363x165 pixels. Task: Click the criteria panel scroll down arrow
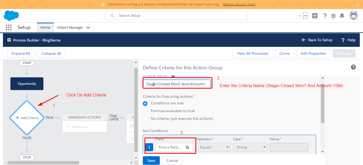(x=323, y=152)
